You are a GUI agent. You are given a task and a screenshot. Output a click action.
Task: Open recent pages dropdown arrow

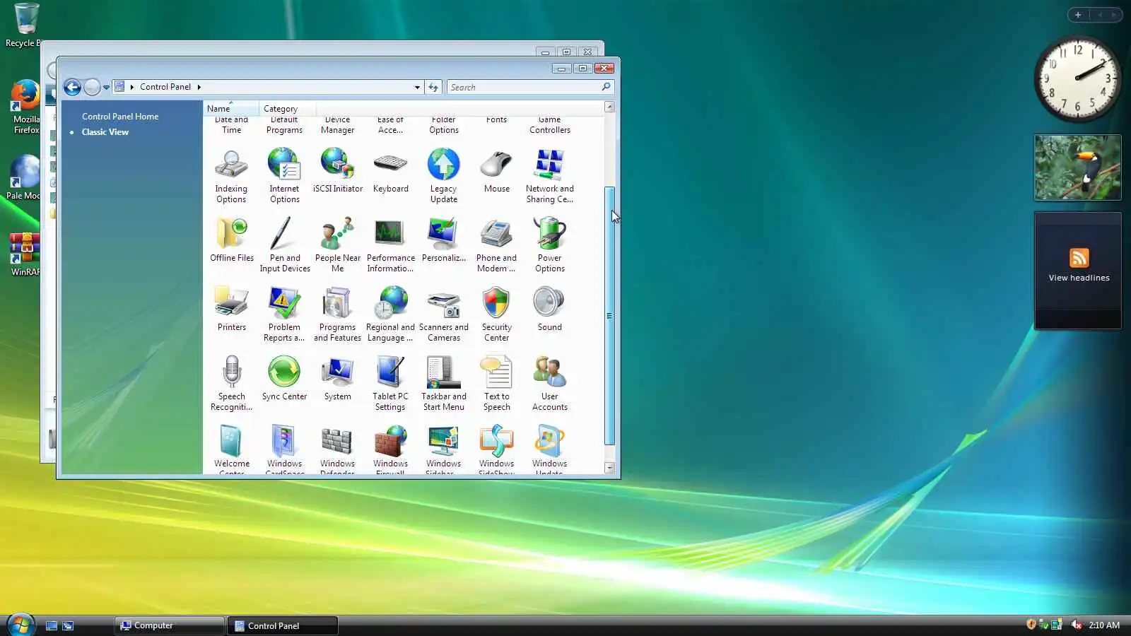(x=106, y=88)
